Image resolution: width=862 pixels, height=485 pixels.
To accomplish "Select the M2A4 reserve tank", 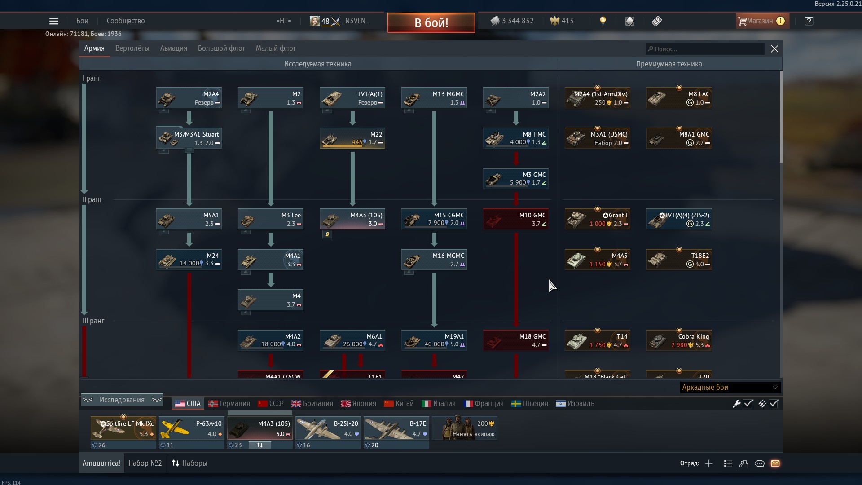I will point(189,98).
